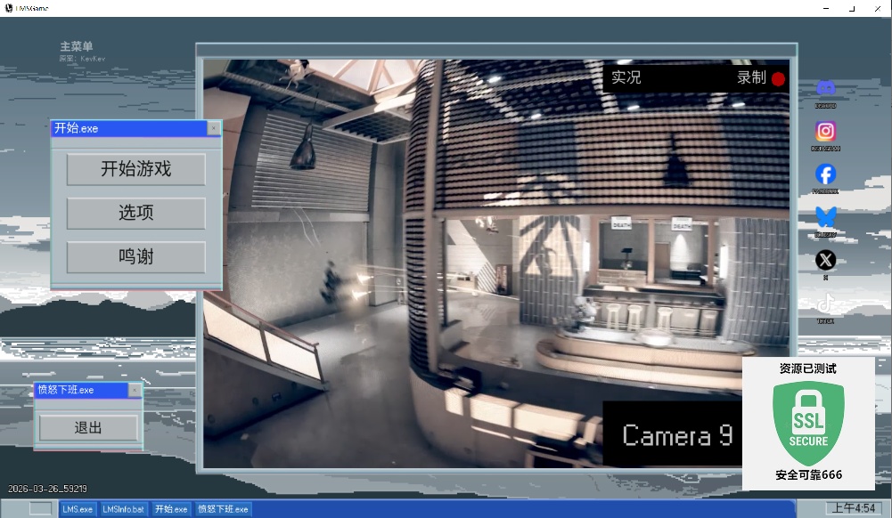Click the Camera 9 label

[677, 435]
